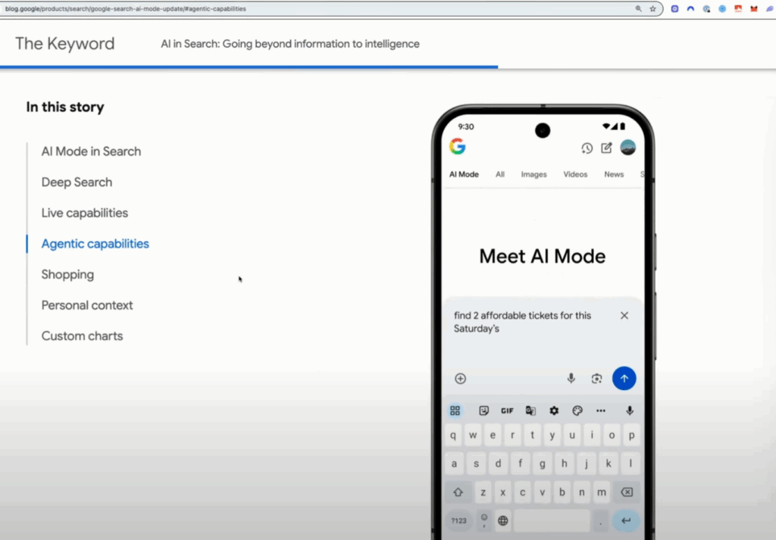The image size is (776, 540).
Task: Switch to the Videos tab
Action: tap(576, 174)
